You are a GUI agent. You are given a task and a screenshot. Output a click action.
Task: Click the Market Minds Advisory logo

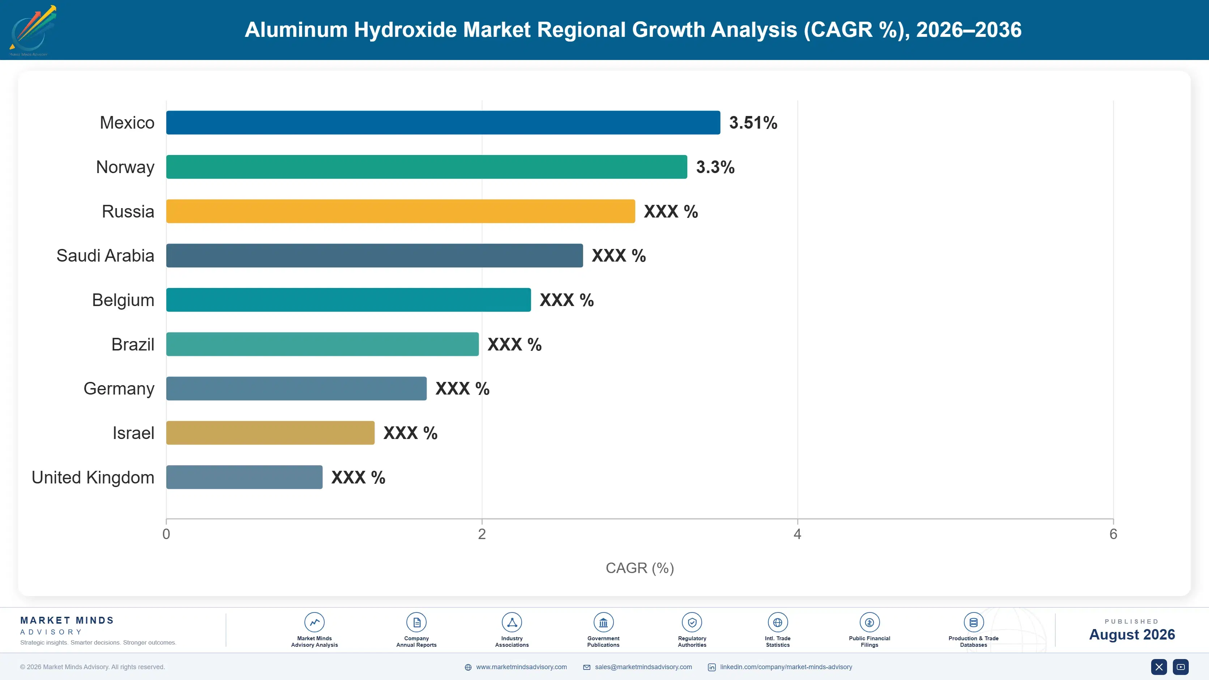coord(33,30)
